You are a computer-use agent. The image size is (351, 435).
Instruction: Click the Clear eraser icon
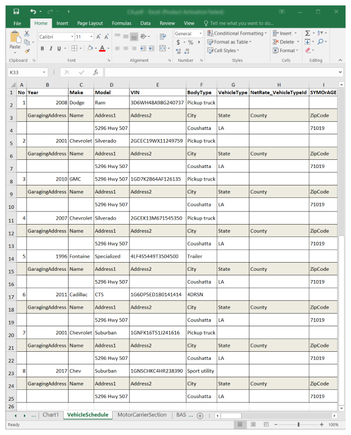307,51
